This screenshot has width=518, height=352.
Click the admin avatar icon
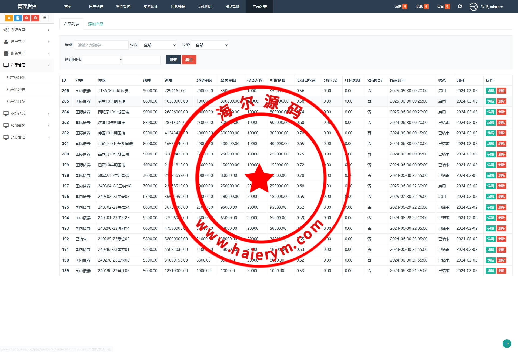[x=473, y=7]
